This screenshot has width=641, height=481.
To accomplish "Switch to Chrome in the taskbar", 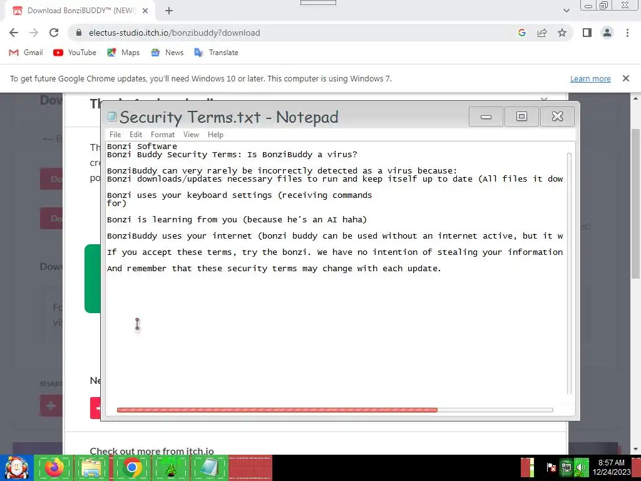I will [x=131, y=468].
